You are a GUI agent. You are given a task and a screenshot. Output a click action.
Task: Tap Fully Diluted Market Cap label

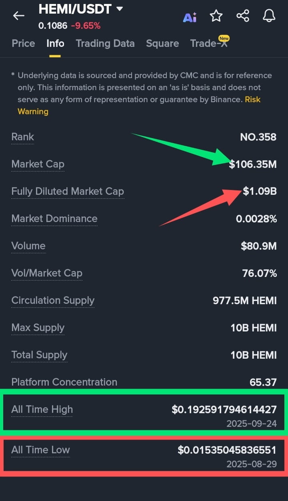click(68, 192)
